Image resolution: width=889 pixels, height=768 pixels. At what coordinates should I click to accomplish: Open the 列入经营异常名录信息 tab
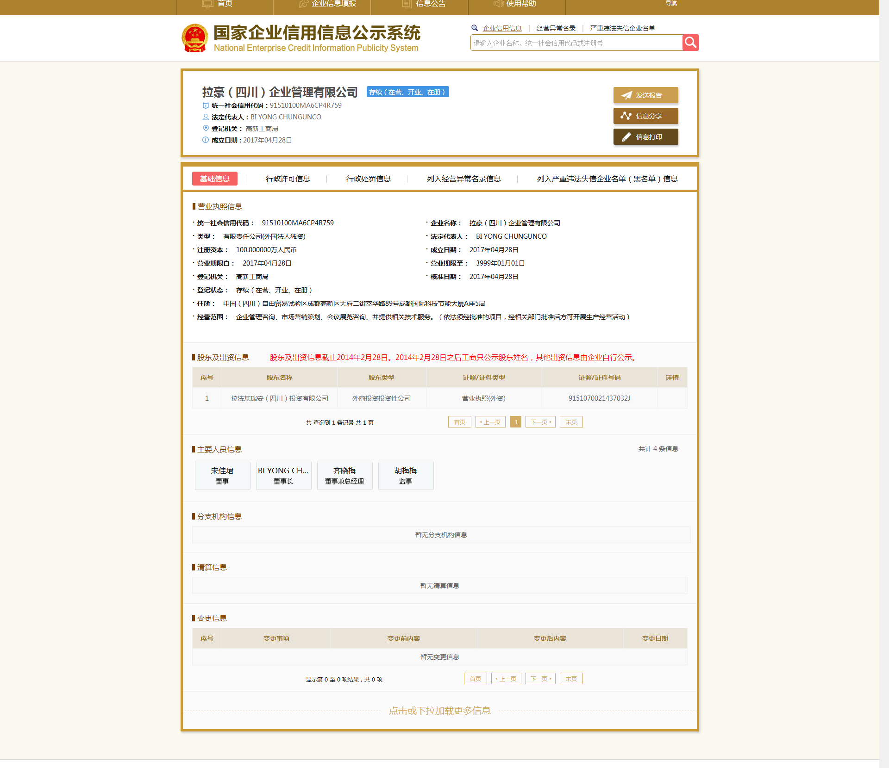pos(464,179)
